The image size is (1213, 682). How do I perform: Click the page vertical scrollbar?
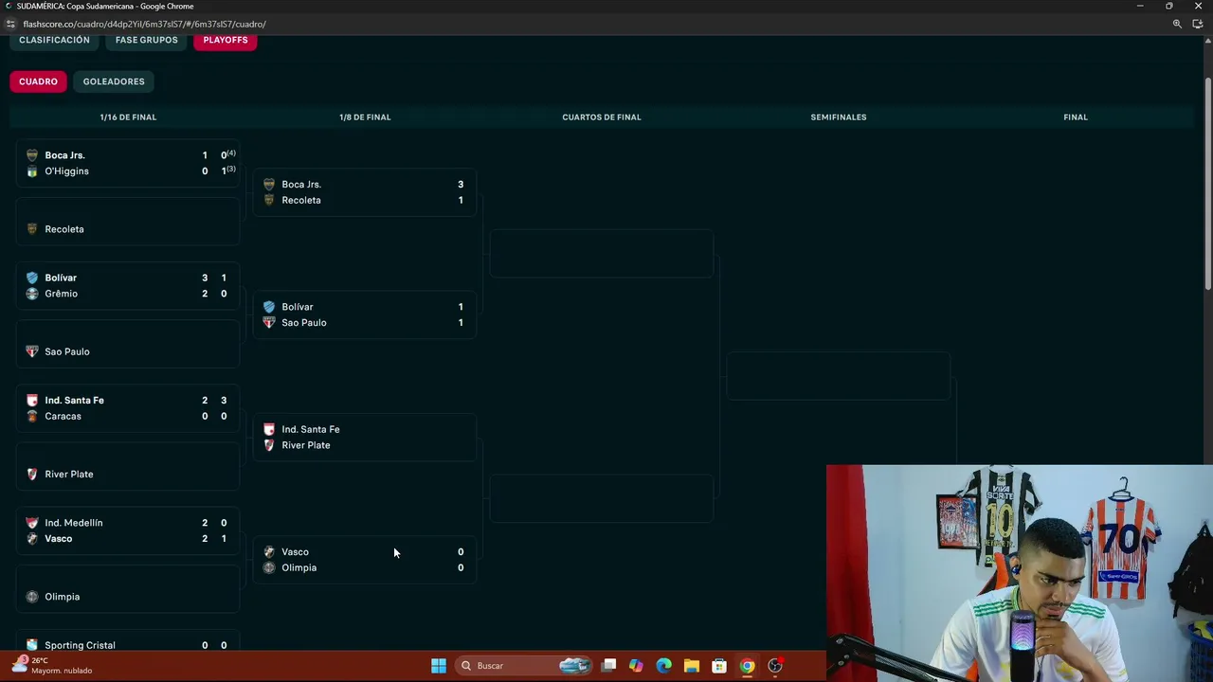click(1208, 185)
